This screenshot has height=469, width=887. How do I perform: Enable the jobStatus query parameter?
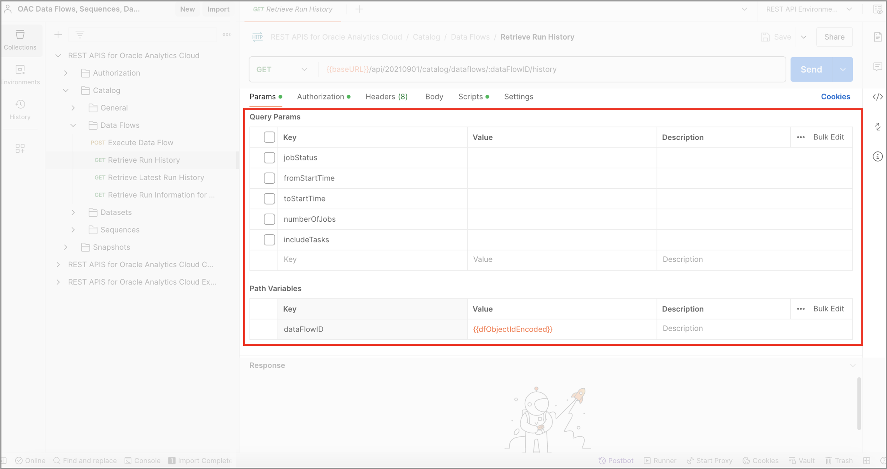click(269, 158)
